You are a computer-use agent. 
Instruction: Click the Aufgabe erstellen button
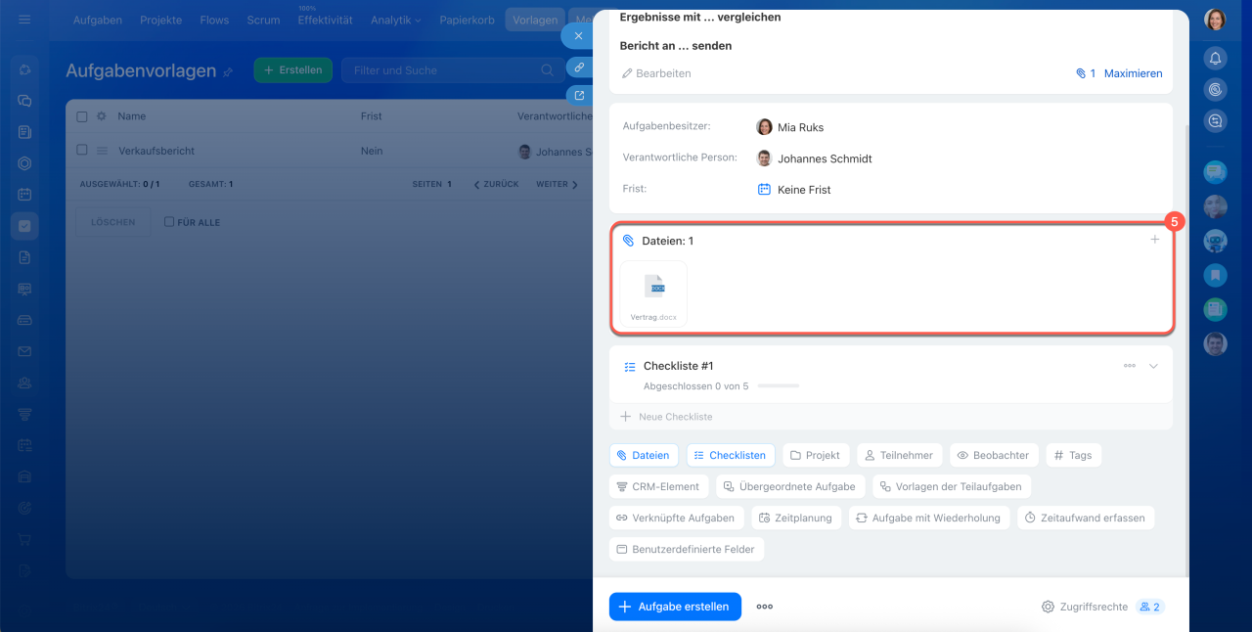coord(675,607)
